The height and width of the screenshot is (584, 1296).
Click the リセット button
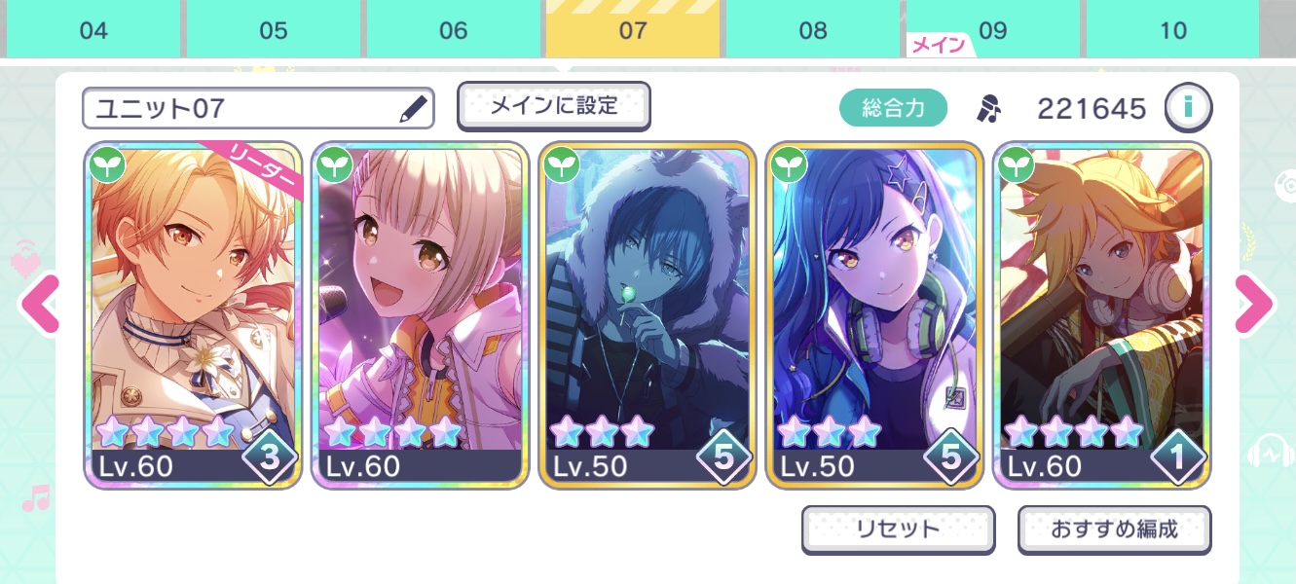[898, 529]
